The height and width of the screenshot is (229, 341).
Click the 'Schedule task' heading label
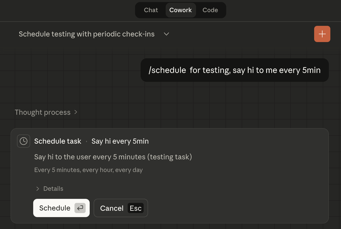58,141
